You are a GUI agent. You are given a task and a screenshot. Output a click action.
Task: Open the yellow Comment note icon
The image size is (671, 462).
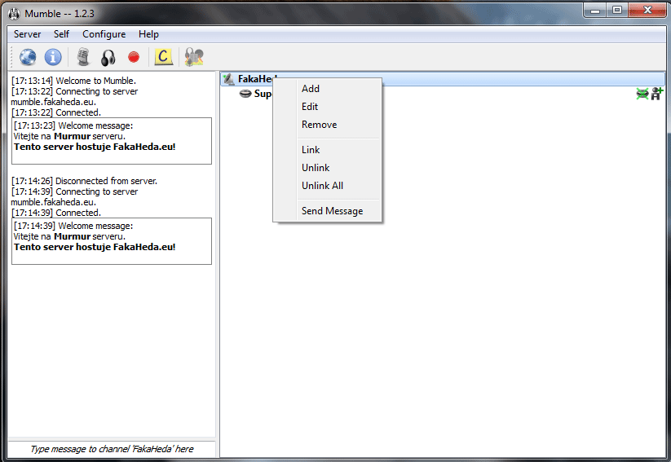click(164, 57)
